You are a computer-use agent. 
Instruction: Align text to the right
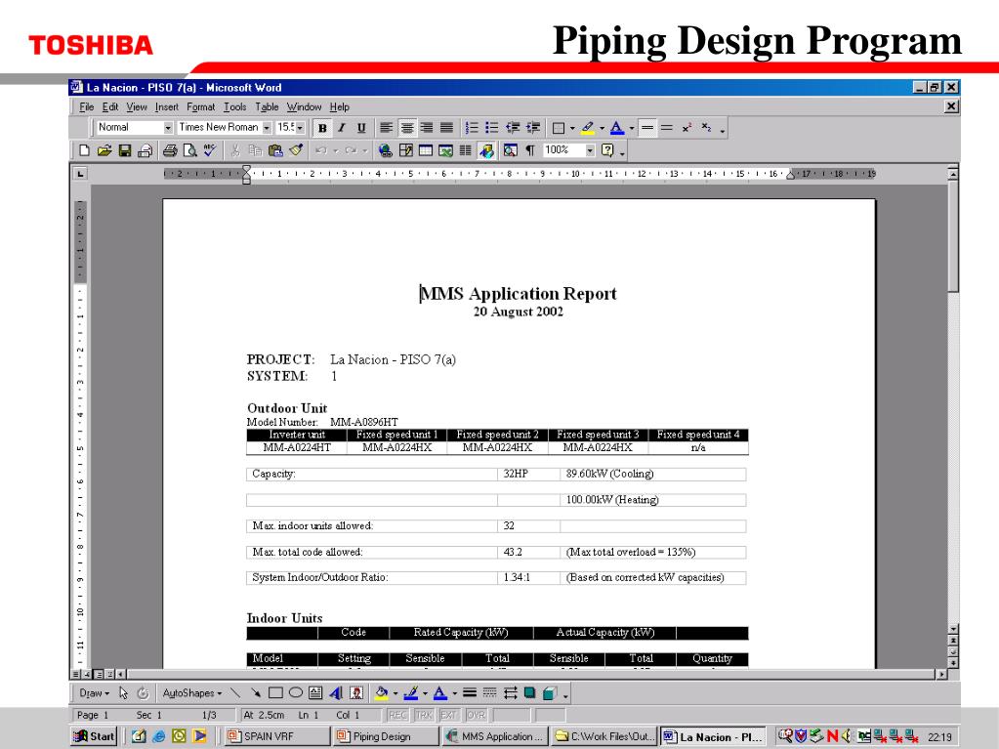427,128
